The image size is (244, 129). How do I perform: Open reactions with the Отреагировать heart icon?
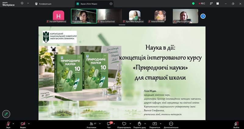tap(124, 125)
